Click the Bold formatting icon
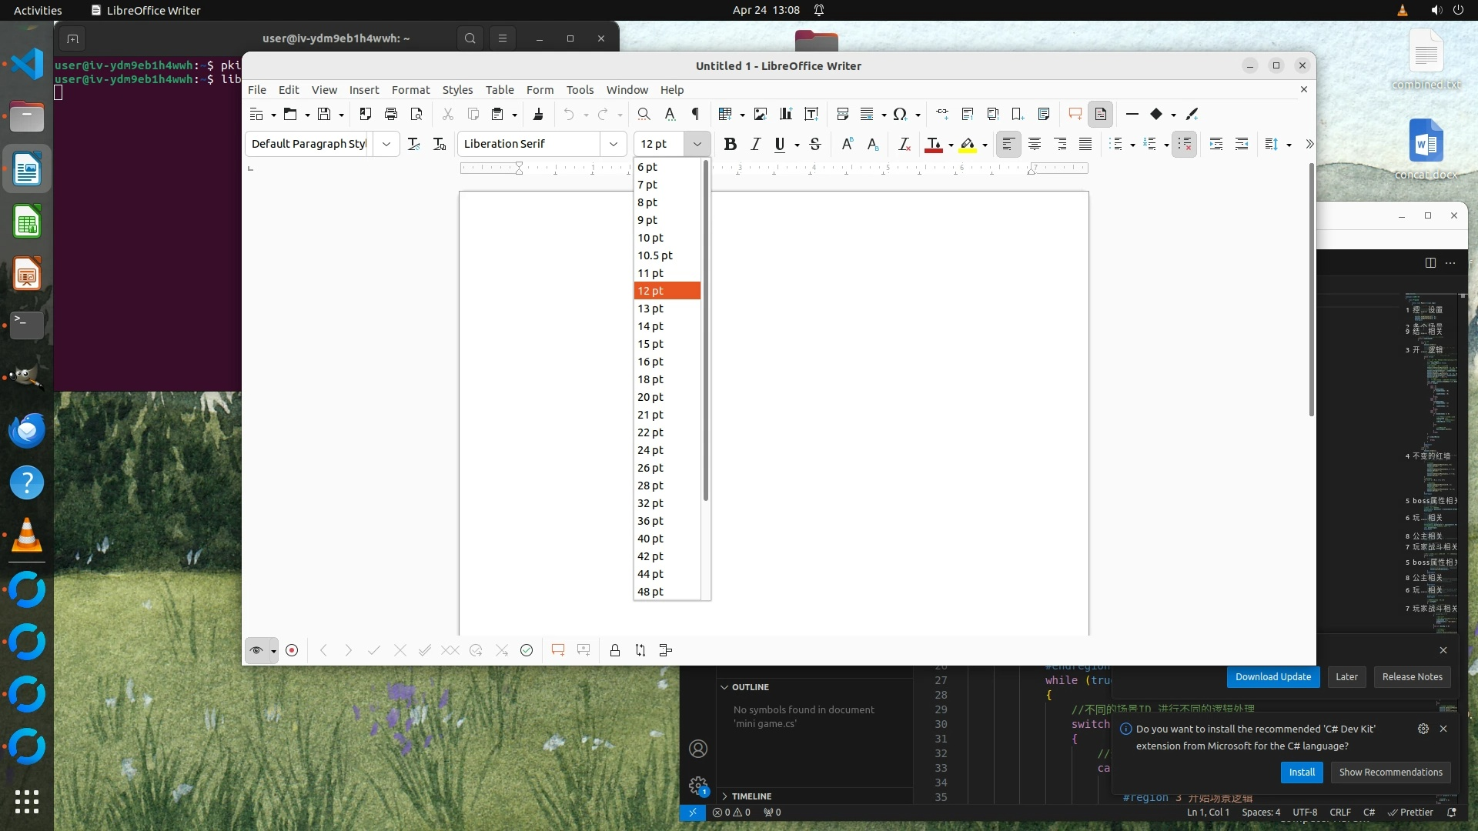The width and height of the screenshot is (1478, 831). [x=730, y=144]
